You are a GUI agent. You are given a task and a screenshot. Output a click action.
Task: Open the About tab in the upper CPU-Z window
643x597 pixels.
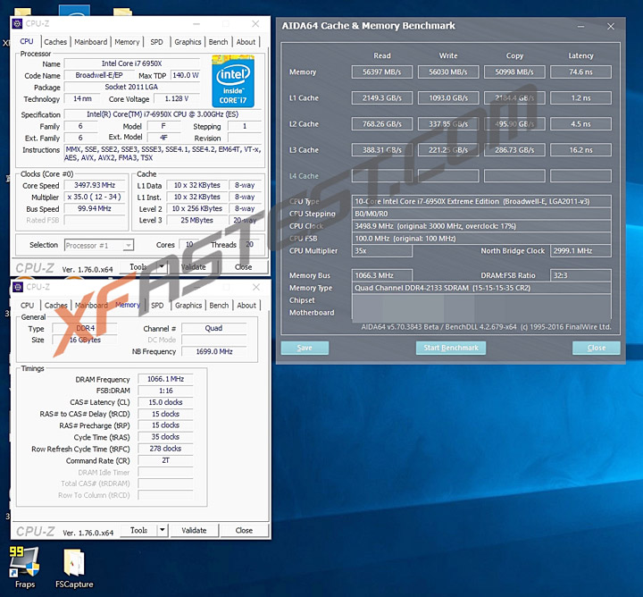(x=246, y=42)
